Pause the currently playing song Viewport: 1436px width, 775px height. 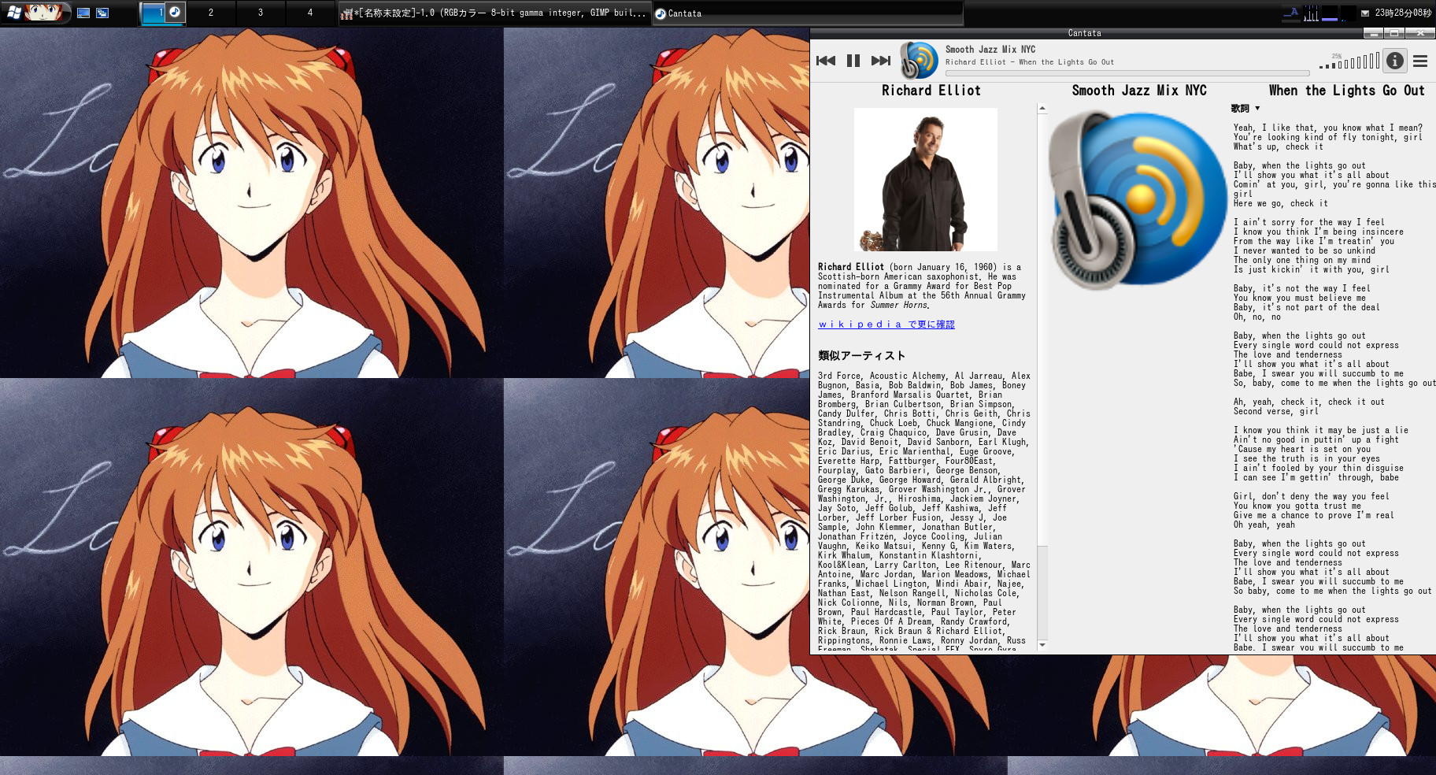coord(853,61)
